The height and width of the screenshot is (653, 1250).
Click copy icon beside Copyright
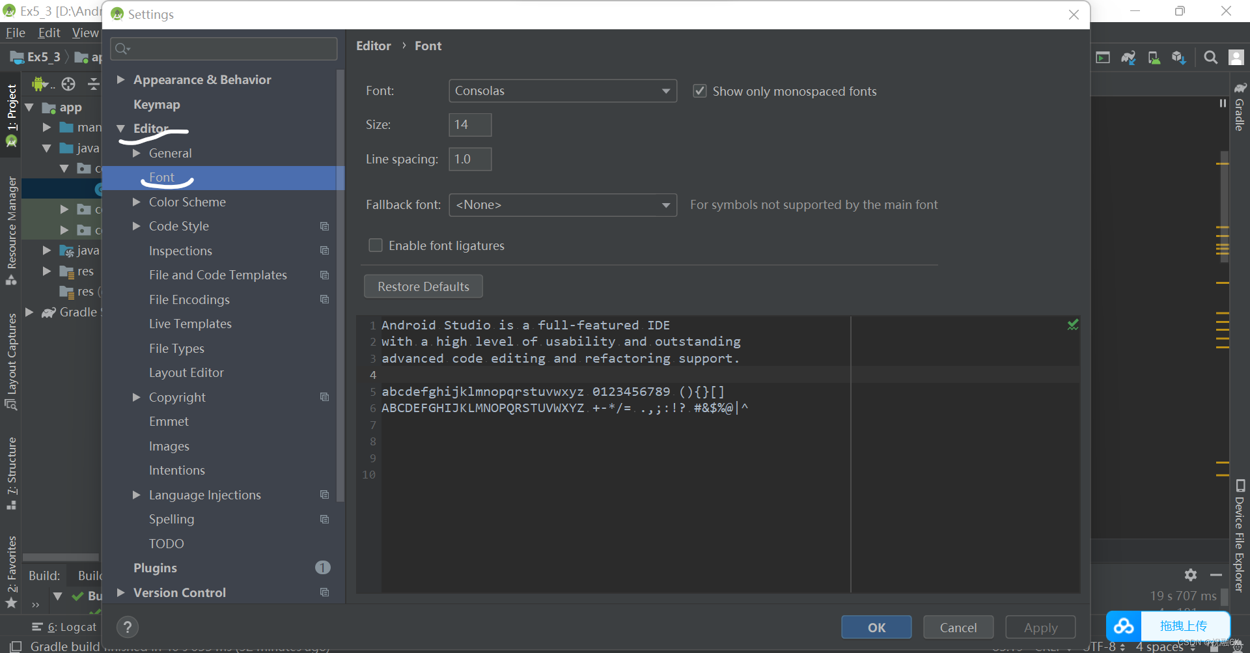point(324,396)
